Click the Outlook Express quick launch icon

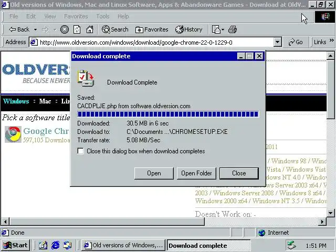point(68,245)
